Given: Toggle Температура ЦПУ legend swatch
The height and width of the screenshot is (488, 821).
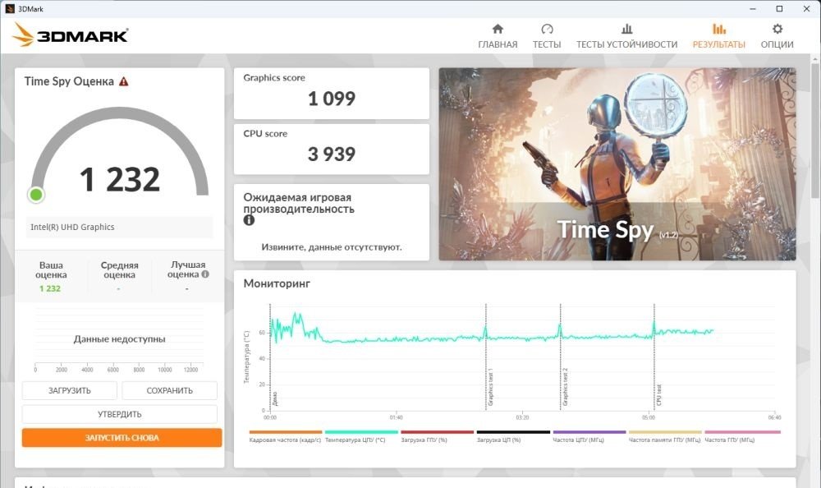Looking at the screenshot, I should (x=361, y=432).
